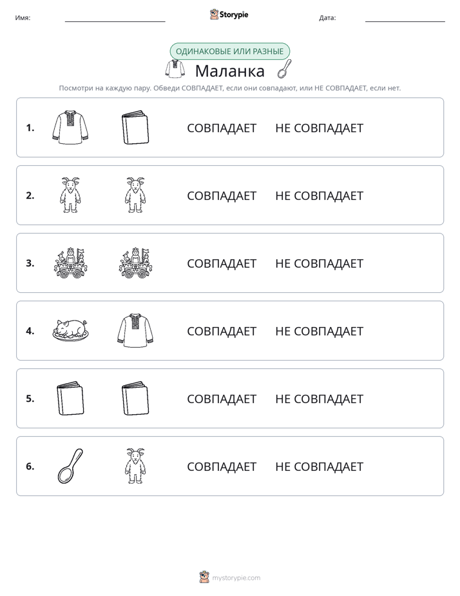Screen dimensions: 460x596
Task: Click the Storypie logo at top
Action: (x=229, y=14)
